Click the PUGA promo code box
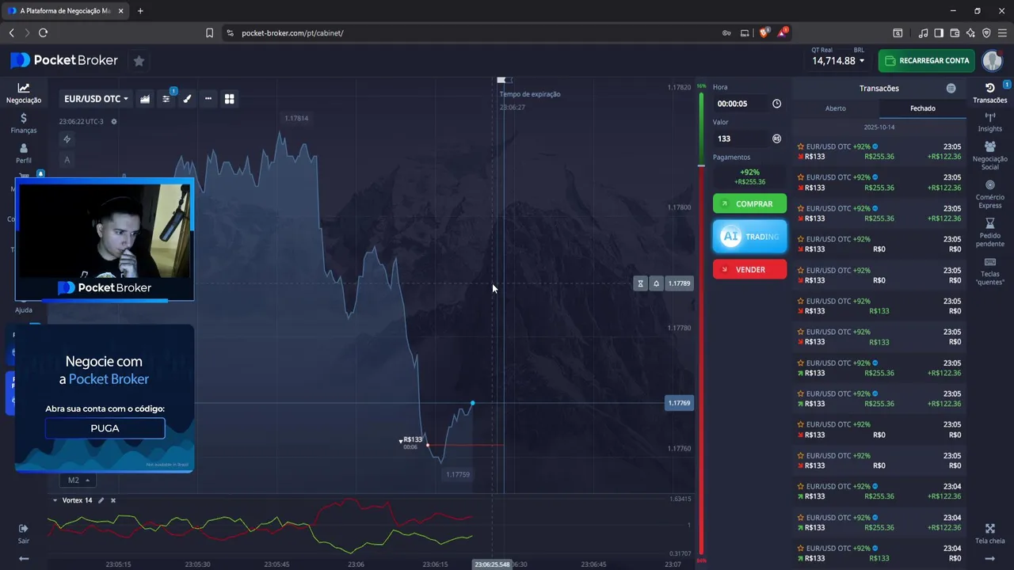Image resolution: width=1014 pixels, height=570 pixels. (x=105, y=428)
